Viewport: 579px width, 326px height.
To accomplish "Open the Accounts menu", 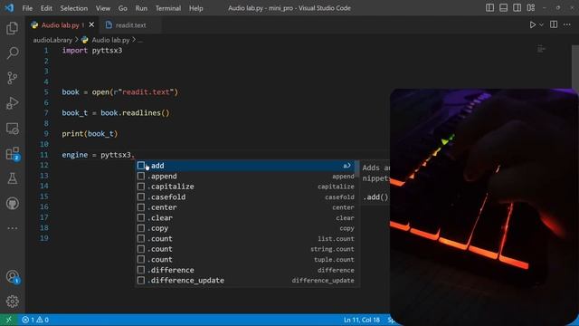I will pos(12,276).
